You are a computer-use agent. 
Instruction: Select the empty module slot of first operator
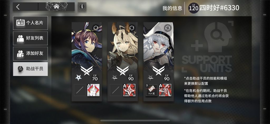(80, 90)
